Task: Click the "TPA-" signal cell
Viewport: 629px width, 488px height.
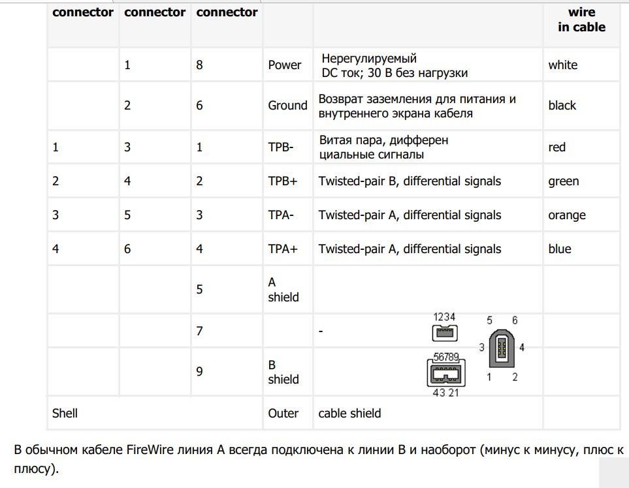Action: click(282, 215)
